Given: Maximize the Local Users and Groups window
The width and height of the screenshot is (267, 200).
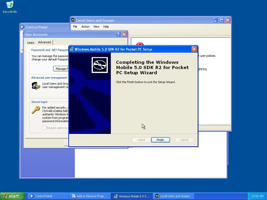Looking at the screenshot, I should (222, 20).
